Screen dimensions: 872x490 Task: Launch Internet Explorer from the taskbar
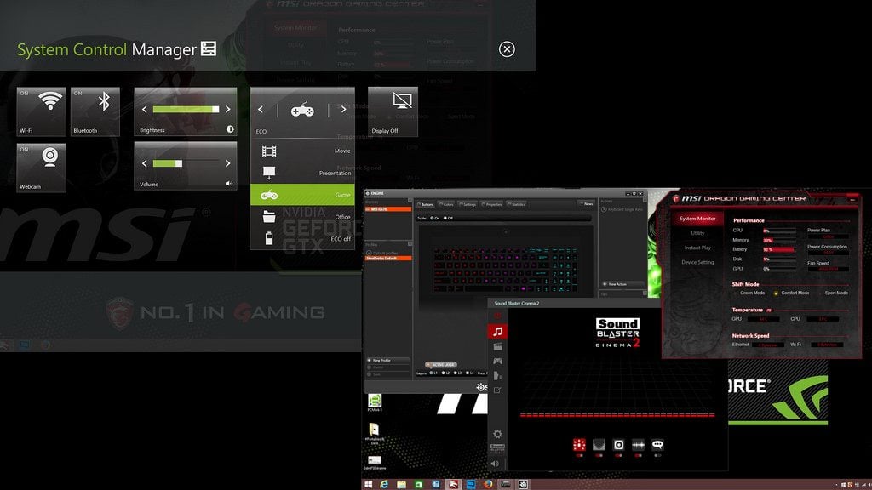[384, 484]
